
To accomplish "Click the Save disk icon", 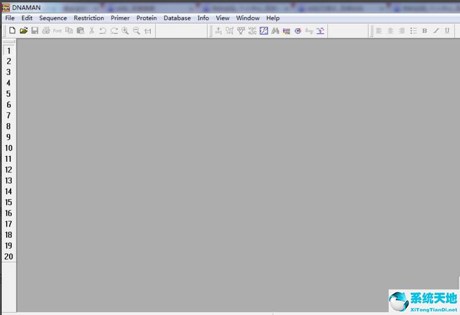I will point(35,30).
